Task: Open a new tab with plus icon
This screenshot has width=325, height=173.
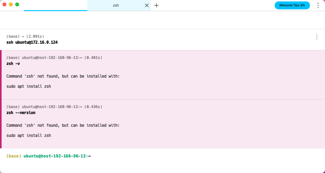Action: click(156, 5)
